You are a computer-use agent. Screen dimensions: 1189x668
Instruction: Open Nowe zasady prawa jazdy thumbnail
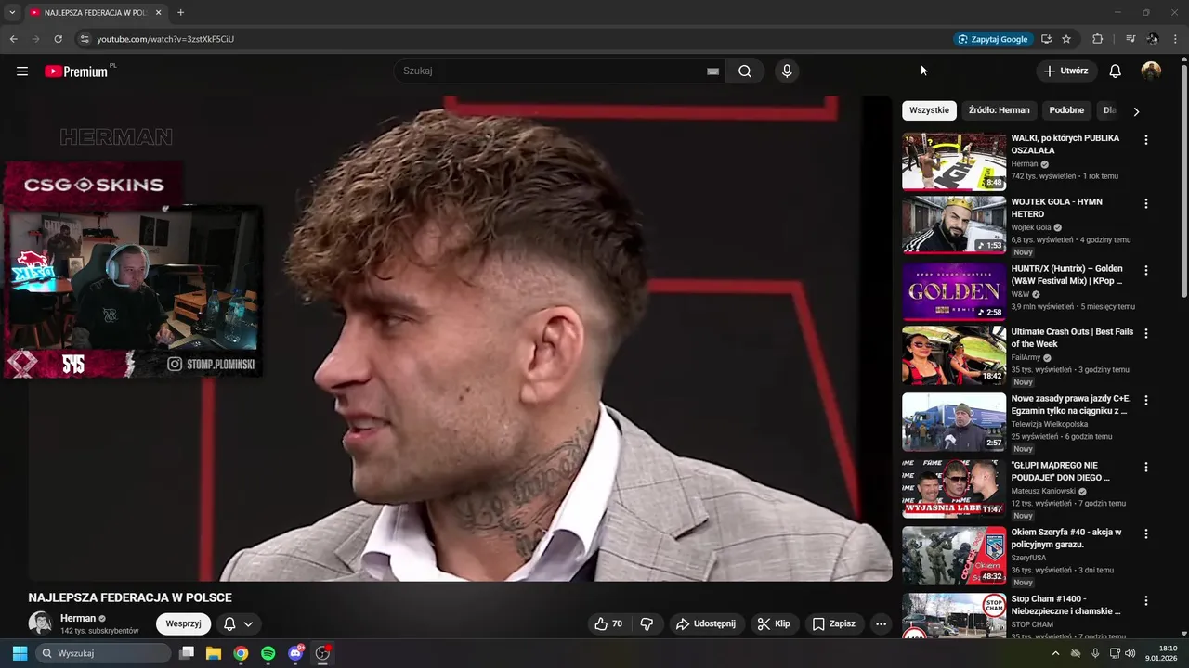click(x=954, y=421)
